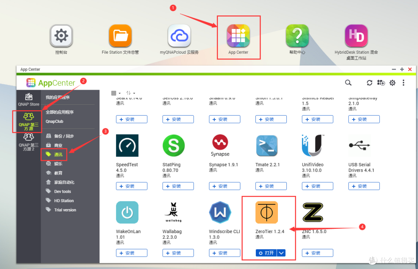Image resolution: width=418 pixels, height=269 pixels.
Task: Launch HybridDesk Station desktop icon
Action: coord(356,36)
